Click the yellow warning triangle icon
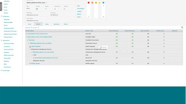The height and width of the screenshot is (104, 186). tap(100, 3)
